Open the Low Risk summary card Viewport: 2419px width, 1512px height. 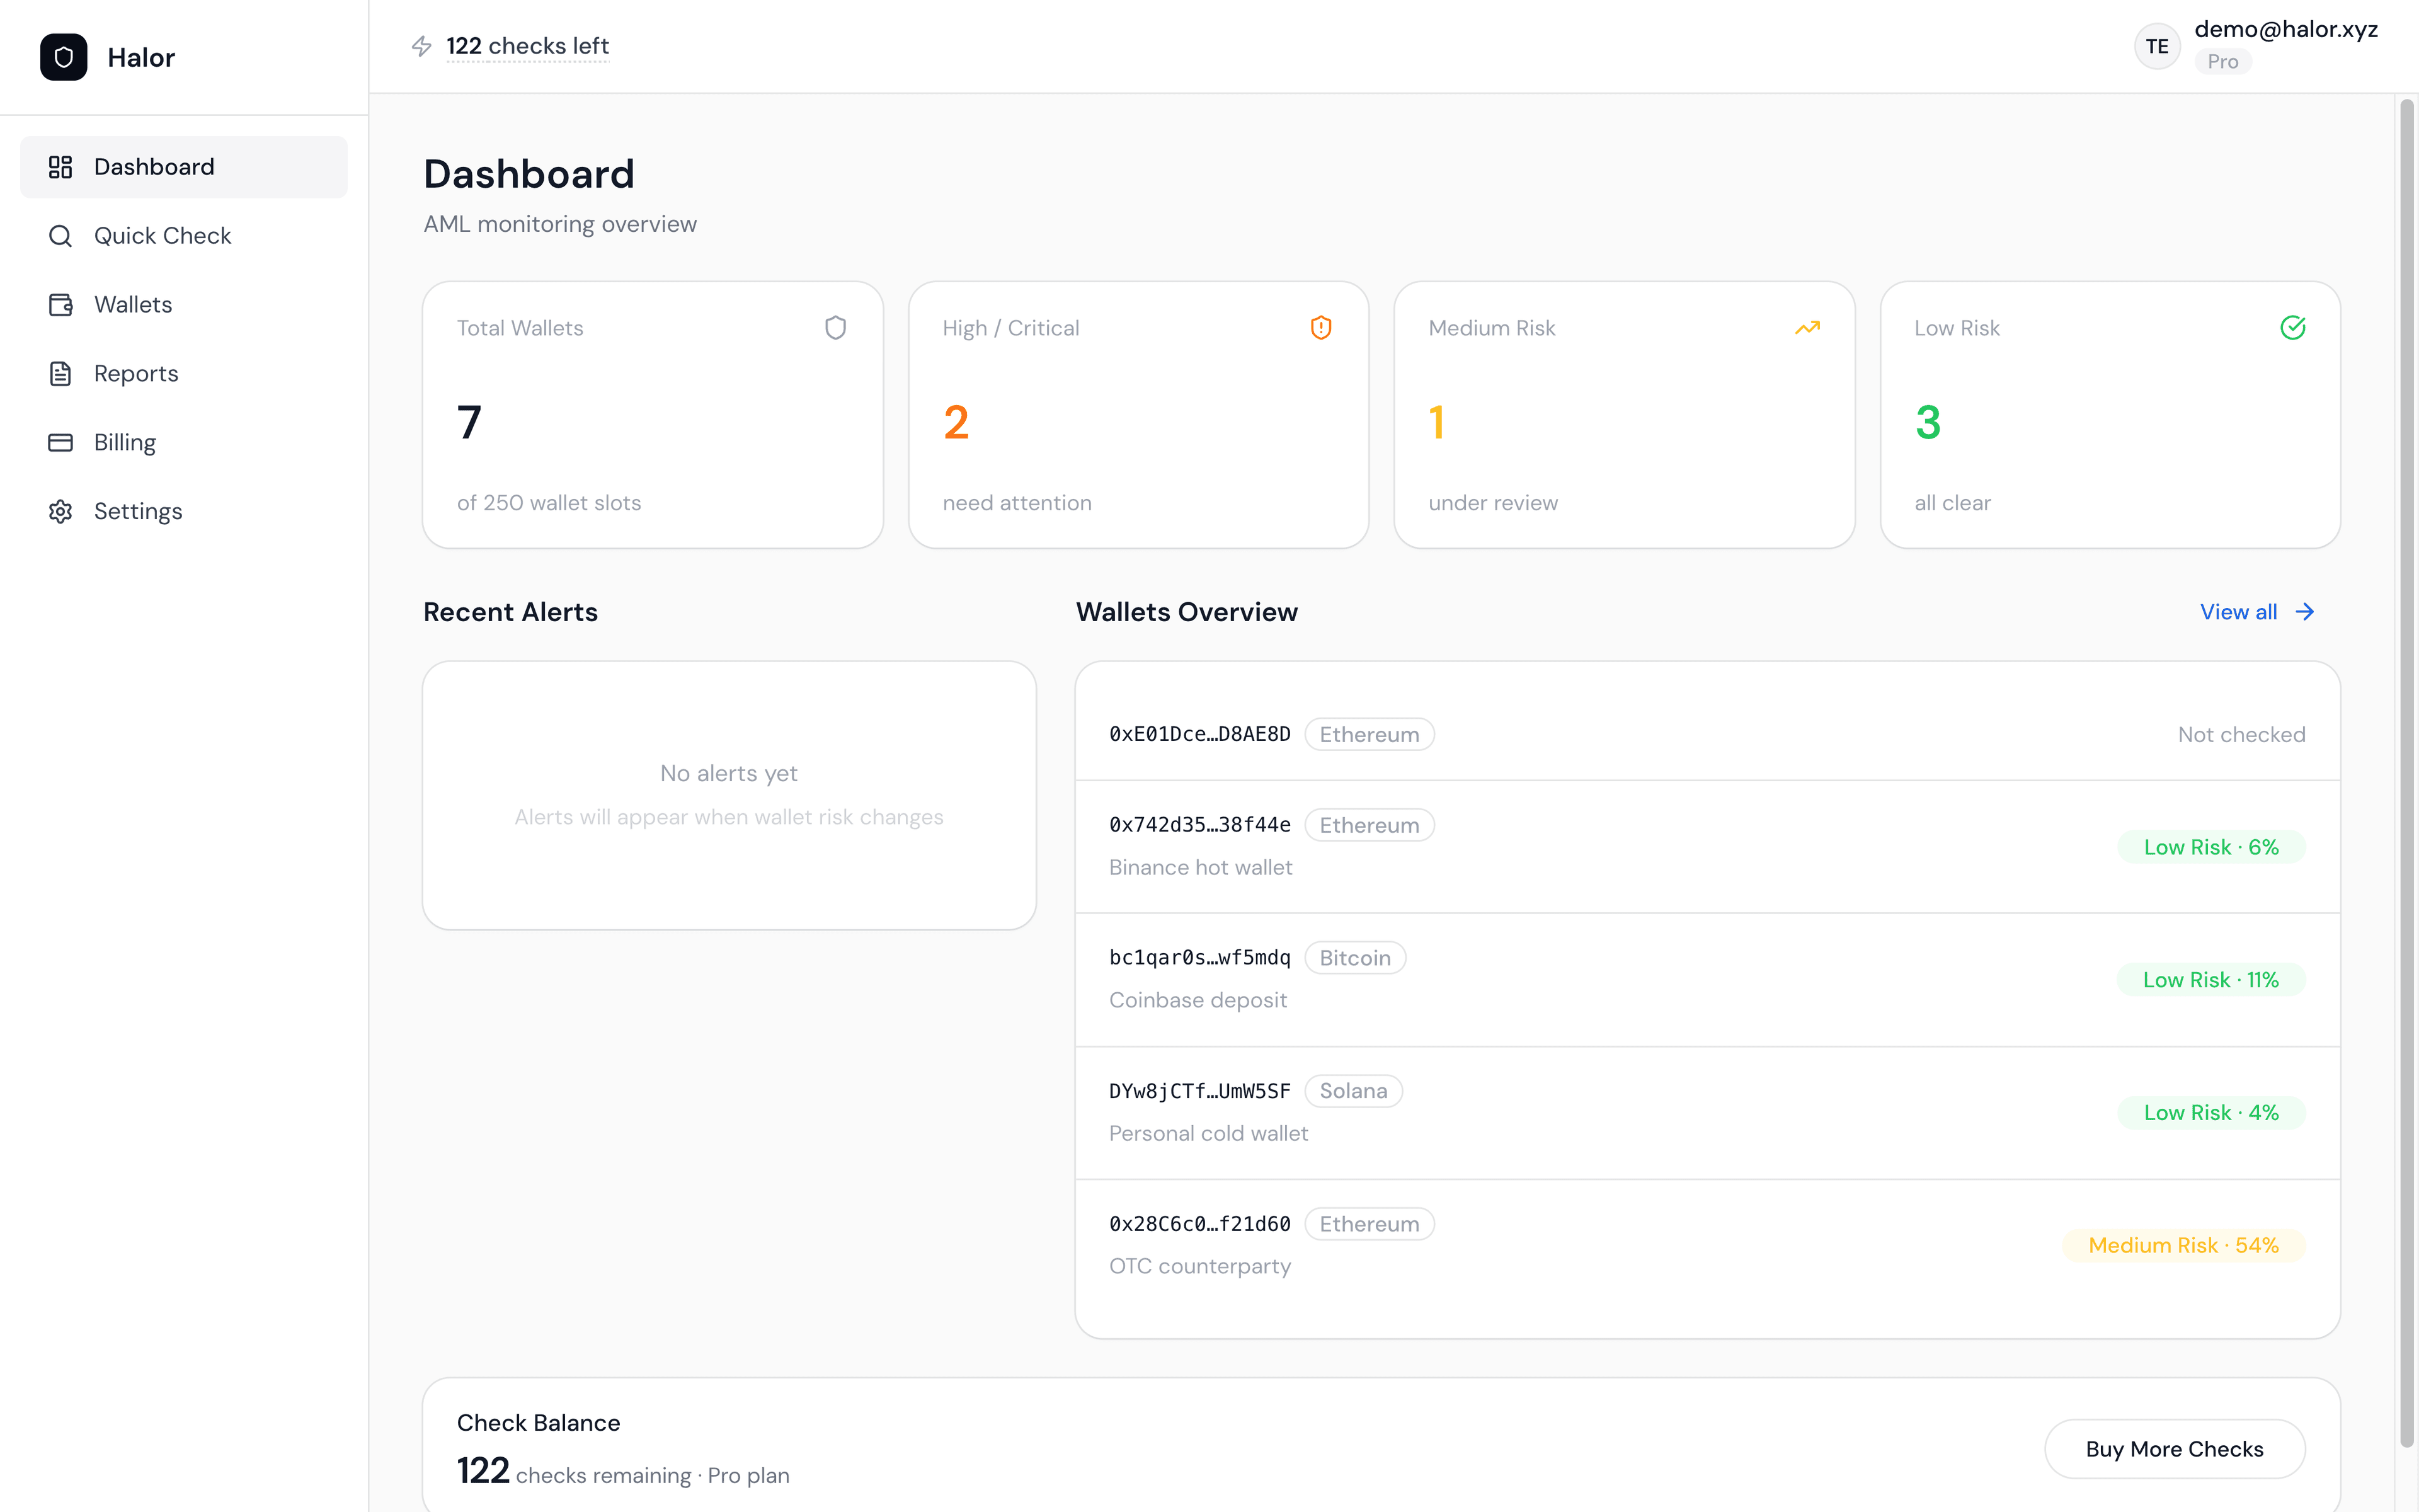pos(2110,415)
